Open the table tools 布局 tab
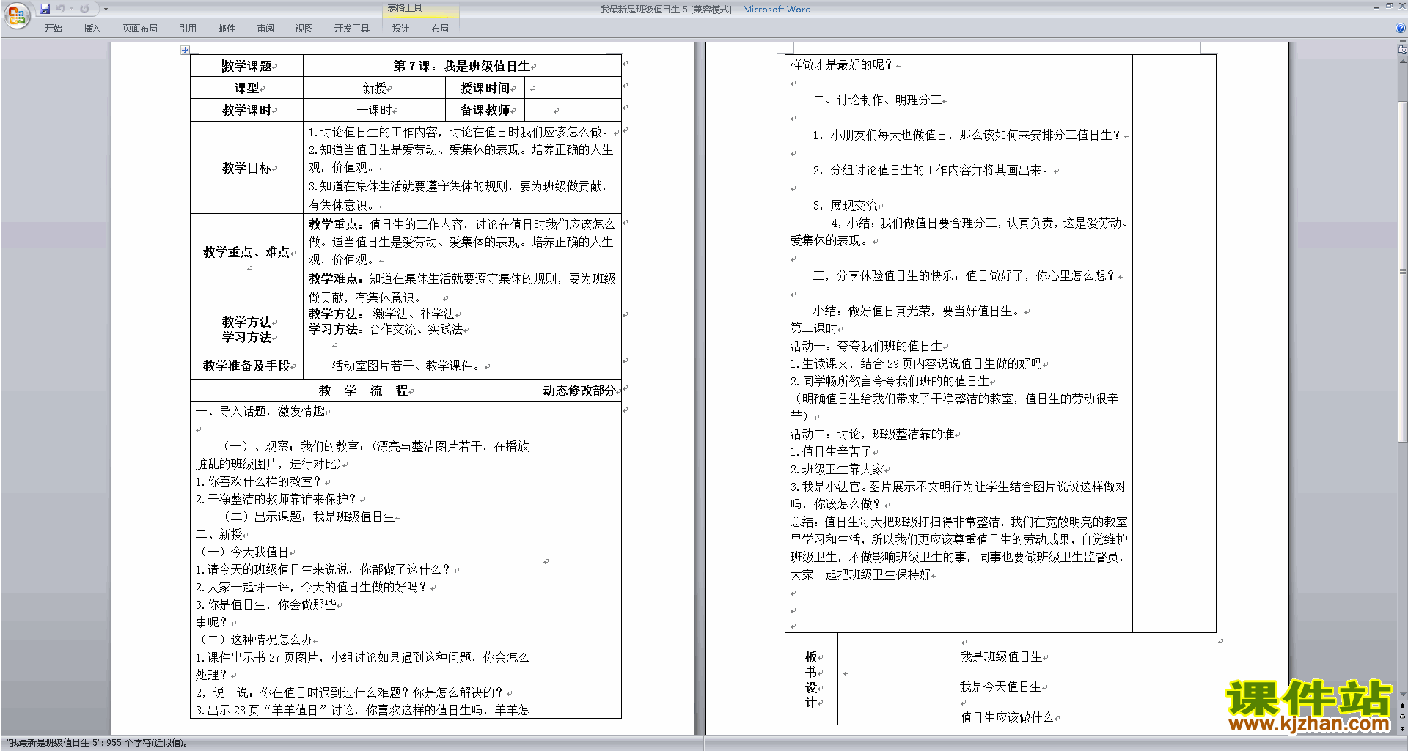Screen dimensions: 1408x751 point(440,28)
